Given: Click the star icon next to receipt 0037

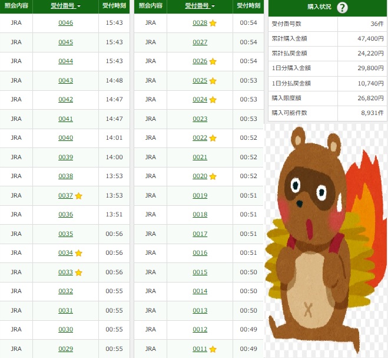Looking at the screenshot, I should pyautogui.click(x=78, y=196).
